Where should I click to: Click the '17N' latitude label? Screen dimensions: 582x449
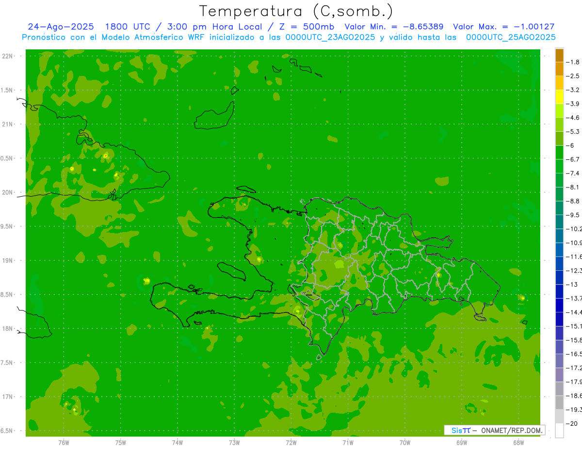(x=7, y=397)
